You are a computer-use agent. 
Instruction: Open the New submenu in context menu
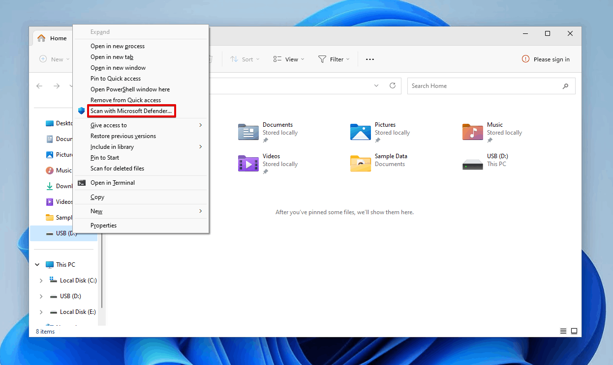point(141,211)
